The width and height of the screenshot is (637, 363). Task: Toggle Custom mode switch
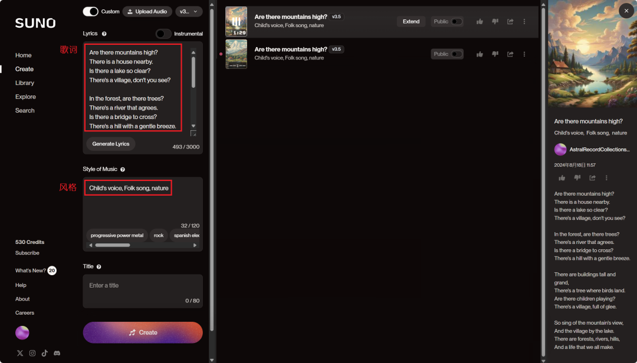(91, 11)
